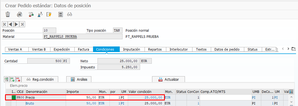The width and height of the screenshot is (298, 106).
Task: Click the Importe cell of Precio row
Action: pos(82,97)
